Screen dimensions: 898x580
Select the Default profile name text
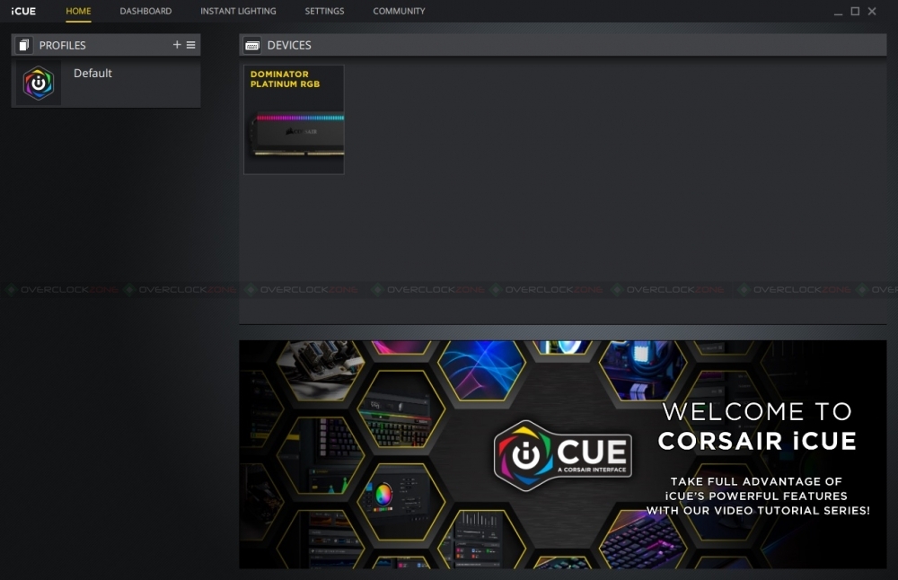pos(92,74)
